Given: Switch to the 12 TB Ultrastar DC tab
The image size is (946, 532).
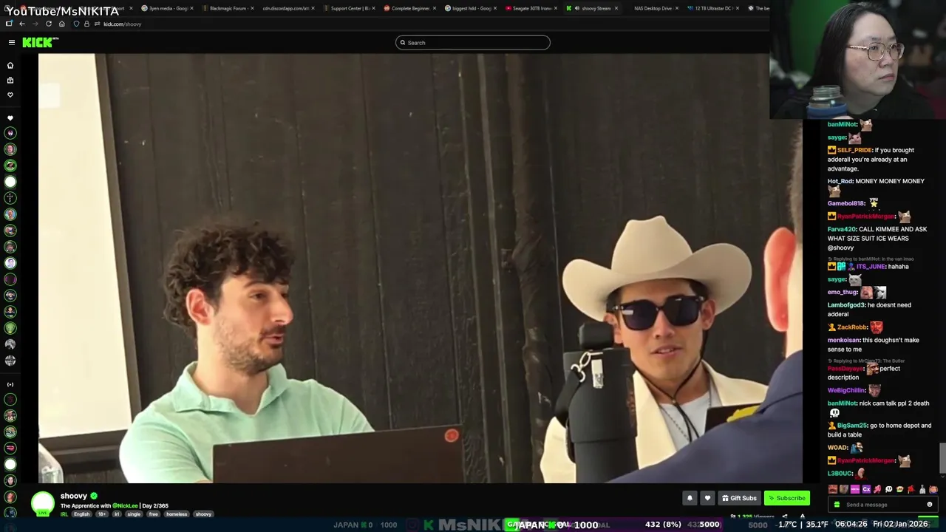Looking at the screenshot, I should (712, 8).
